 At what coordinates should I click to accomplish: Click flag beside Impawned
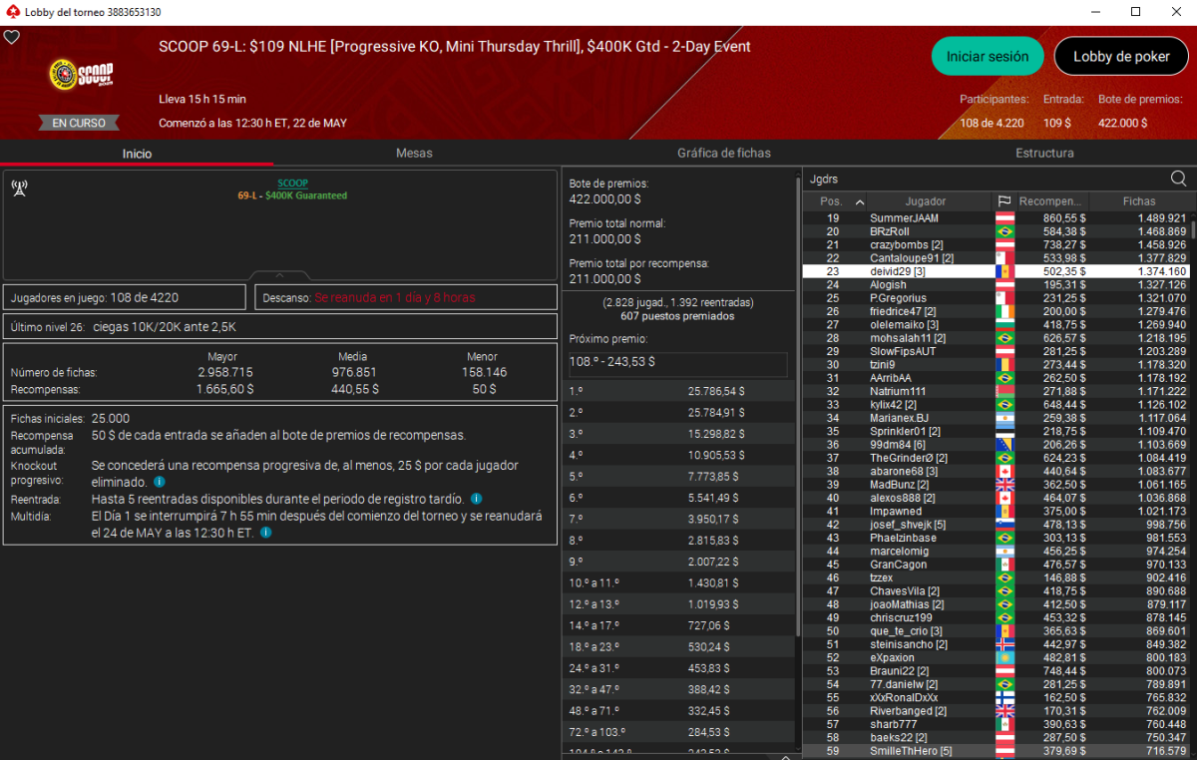click(x=1004, y=511)
